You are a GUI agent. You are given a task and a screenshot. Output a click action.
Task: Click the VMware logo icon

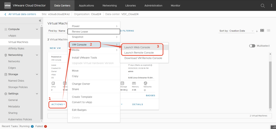click(x=7, y=6)
